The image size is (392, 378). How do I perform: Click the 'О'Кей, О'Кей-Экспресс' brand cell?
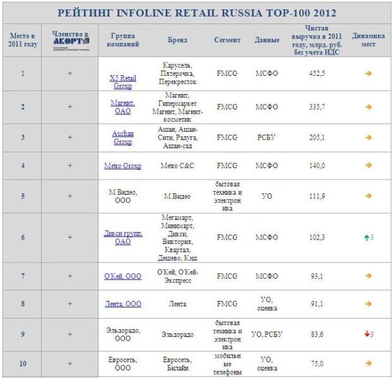177,276
